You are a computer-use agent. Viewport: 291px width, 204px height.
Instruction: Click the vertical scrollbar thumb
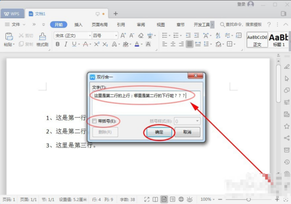[278, 83]
